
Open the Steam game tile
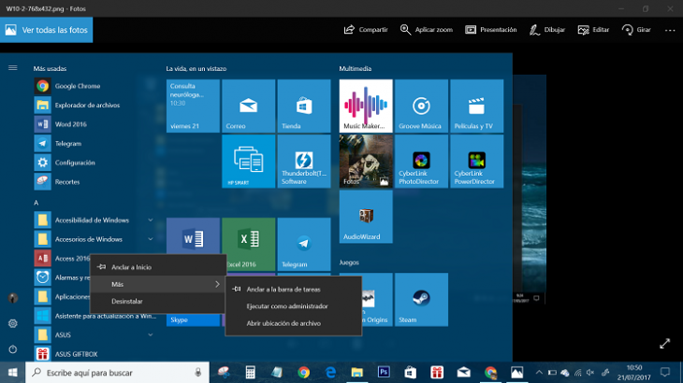point(421,300)
